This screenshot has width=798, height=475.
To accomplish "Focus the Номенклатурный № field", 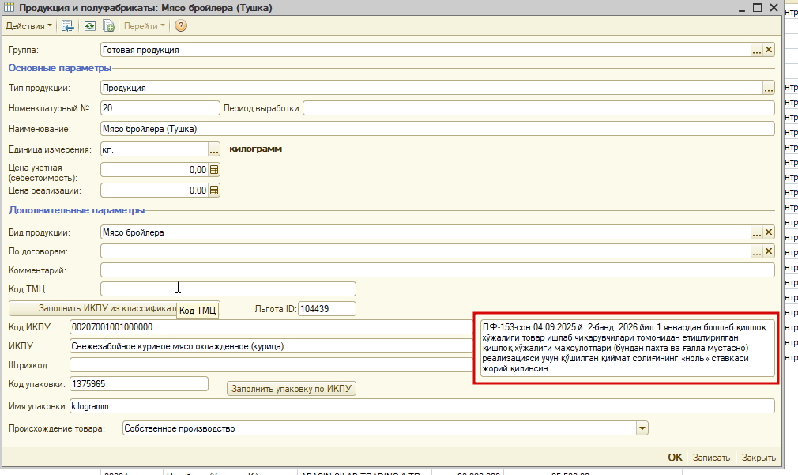I will coord(160,108).
